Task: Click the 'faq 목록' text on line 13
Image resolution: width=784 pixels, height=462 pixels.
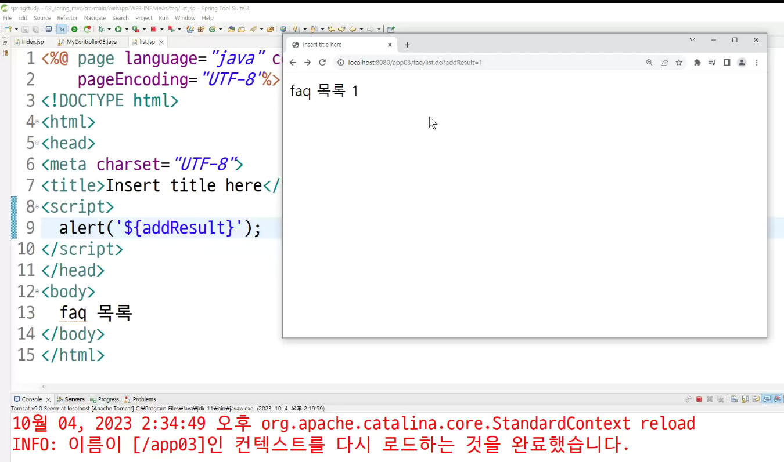Action: pos(96,312)
